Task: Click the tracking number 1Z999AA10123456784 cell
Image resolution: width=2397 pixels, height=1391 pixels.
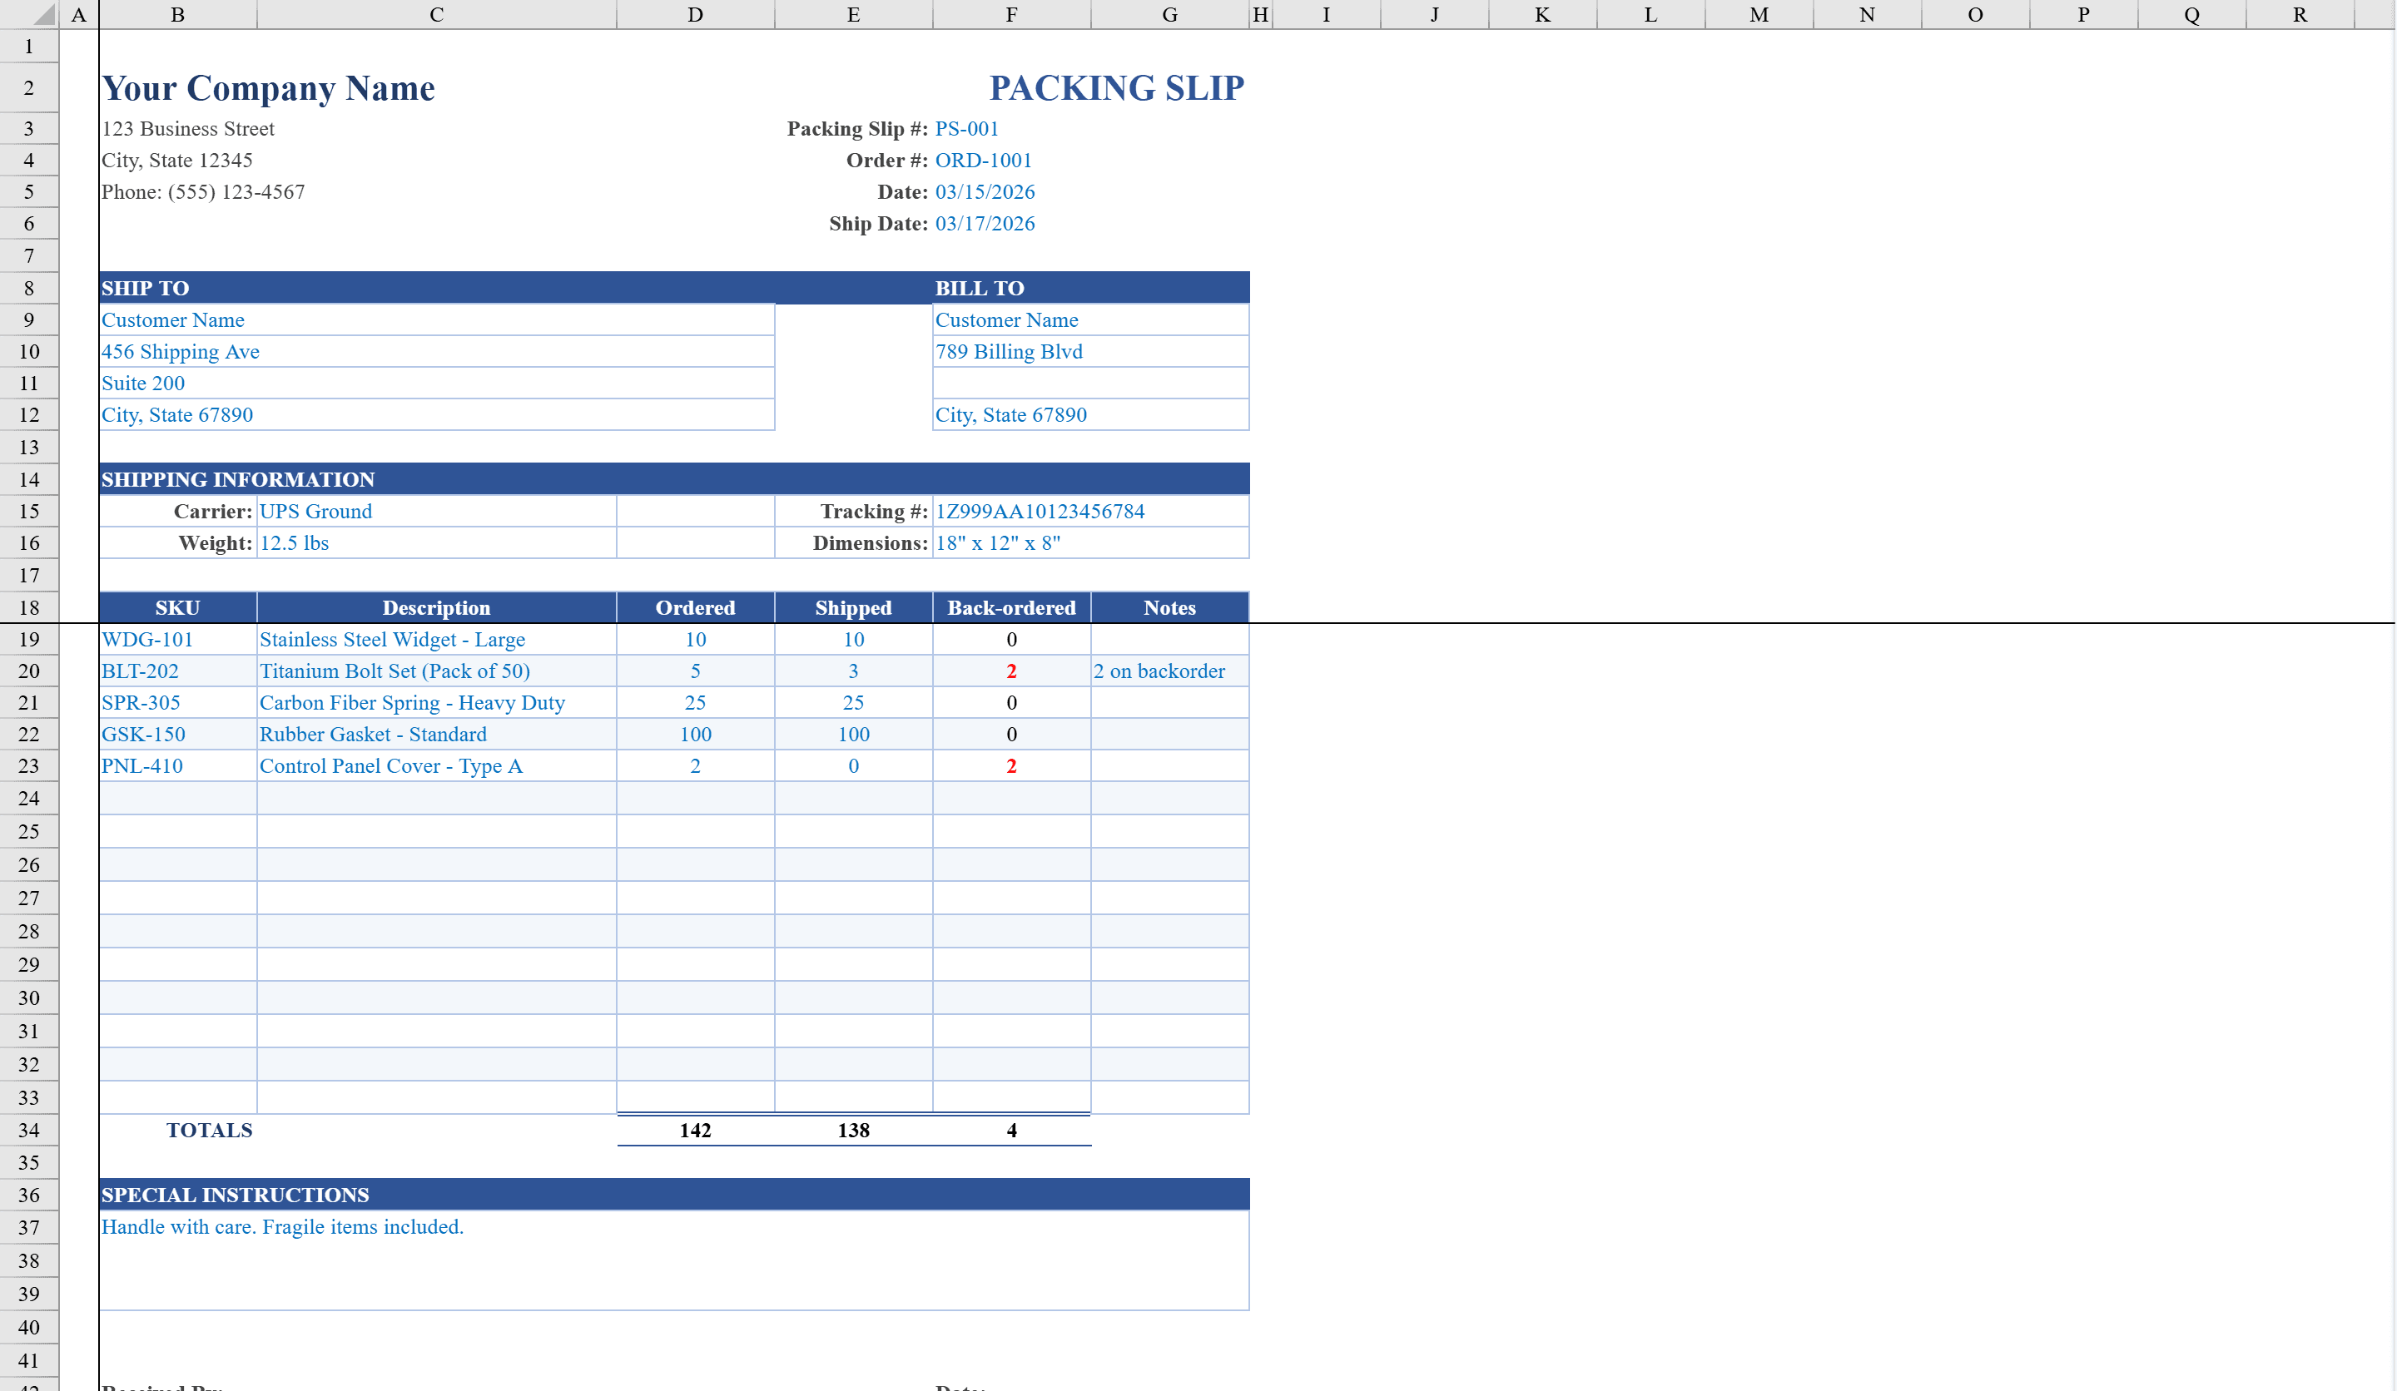Action: [x=1040, y=511]
